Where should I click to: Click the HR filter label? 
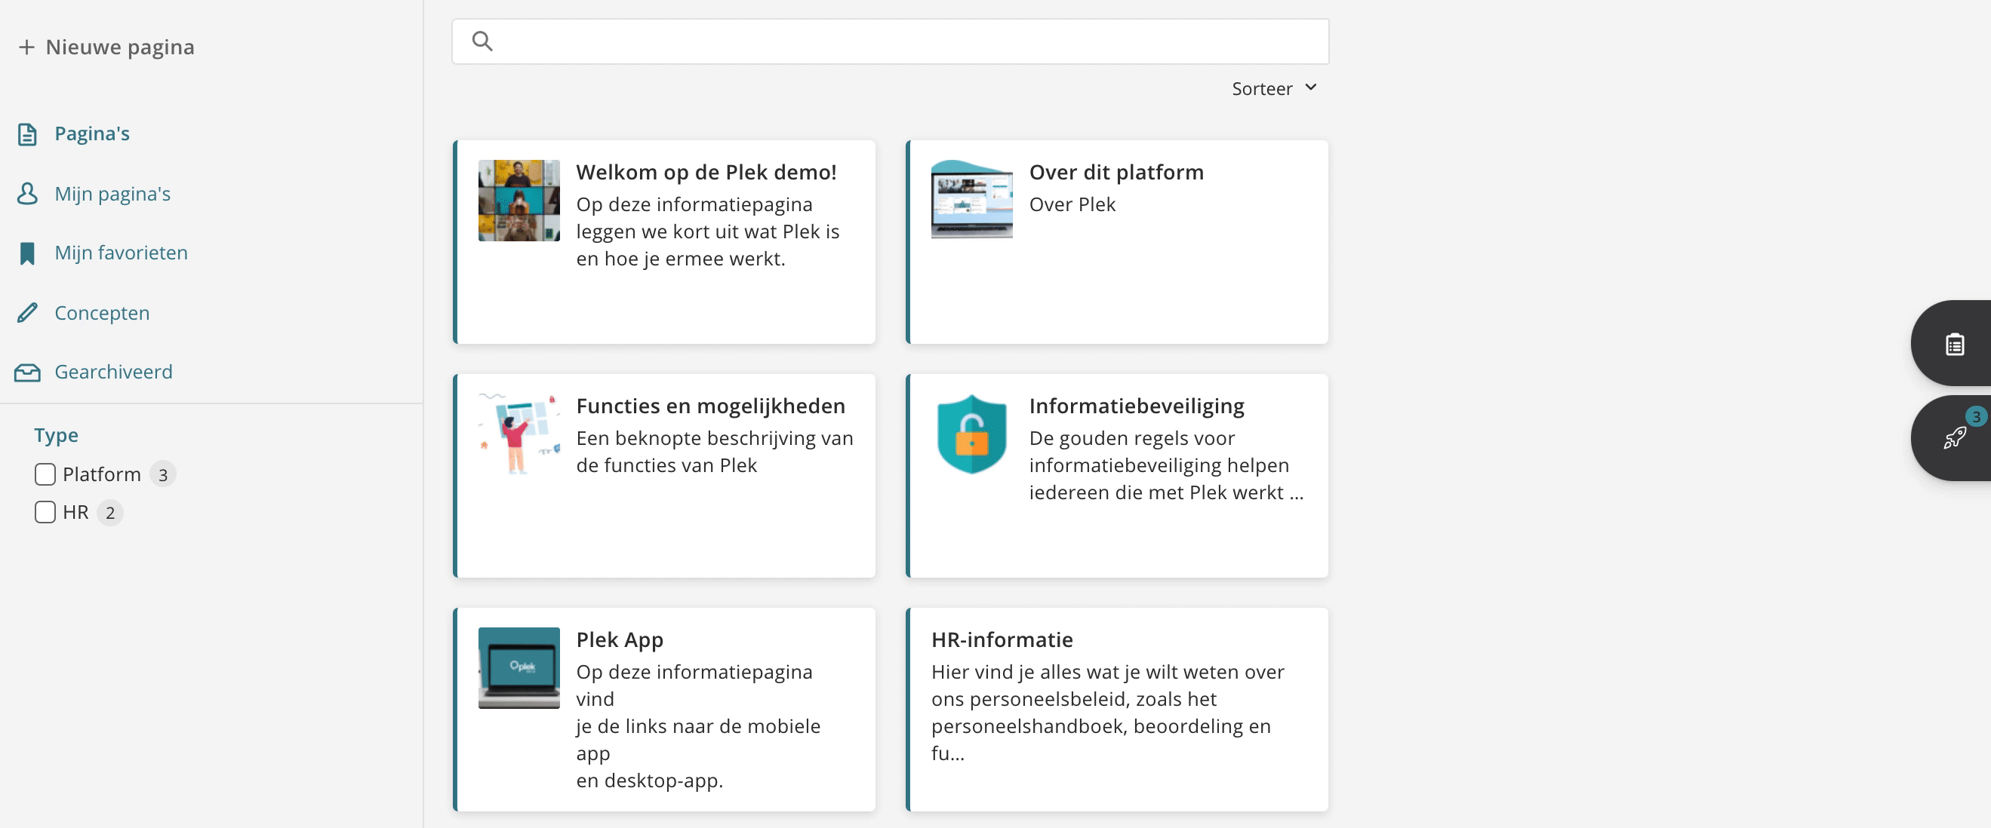tap(75, 512)
